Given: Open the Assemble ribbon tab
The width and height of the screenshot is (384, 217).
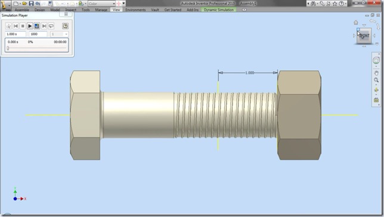Looking at the screenshot, I should pyautogui.click(x=22, y=10).
